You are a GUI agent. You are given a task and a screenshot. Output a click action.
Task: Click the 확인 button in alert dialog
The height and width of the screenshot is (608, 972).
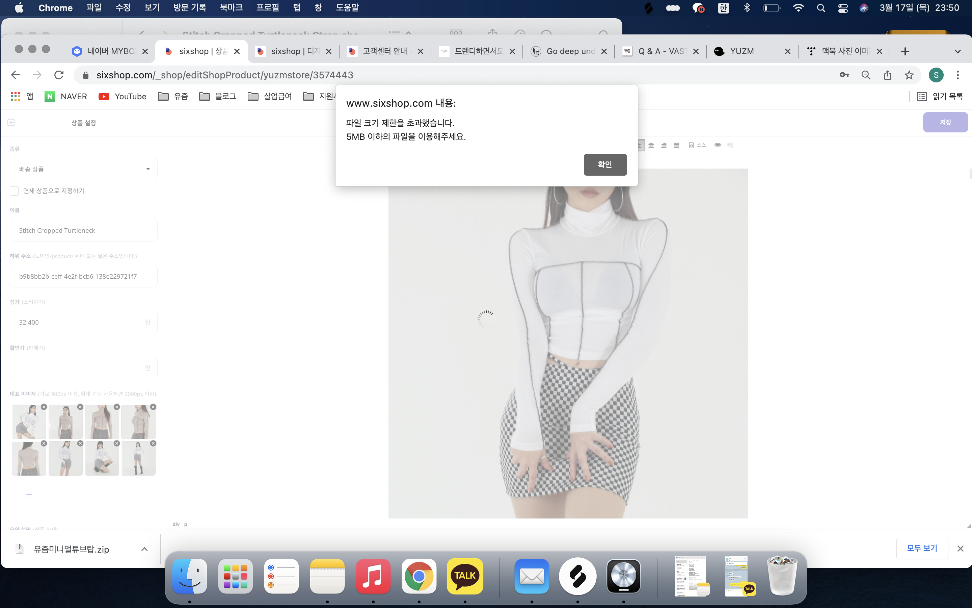[605, 164]
